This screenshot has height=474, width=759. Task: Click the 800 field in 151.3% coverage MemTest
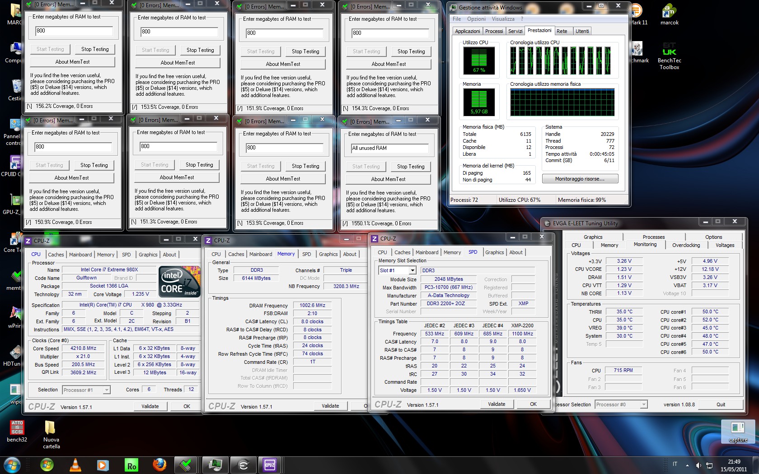(x=178, y=146)
